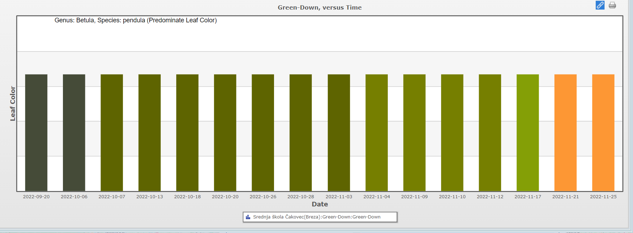The height and width of the screenshot is (233, 633).
Task: Click the Leaf Color axis label
Action: [13, 104]
